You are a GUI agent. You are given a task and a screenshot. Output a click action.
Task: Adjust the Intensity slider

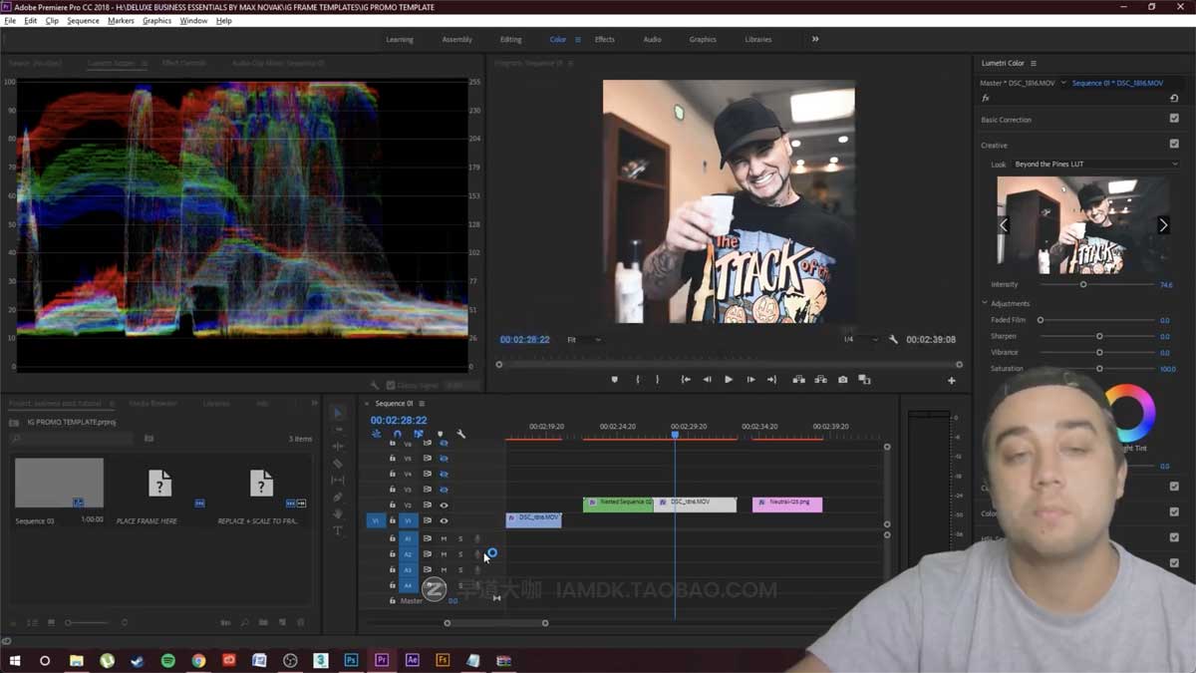pos(1083,285)
